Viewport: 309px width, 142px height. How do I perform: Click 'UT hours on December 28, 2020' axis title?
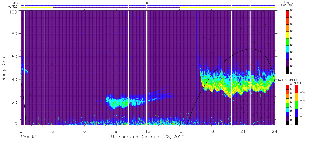coord(148,137)
